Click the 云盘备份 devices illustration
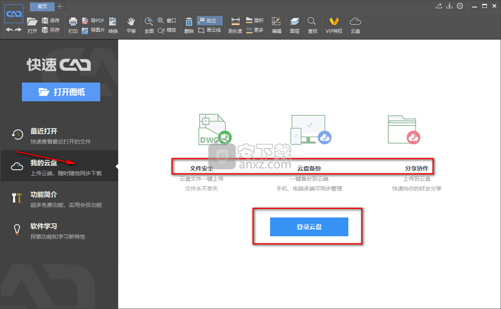 (x=311, y=129)
